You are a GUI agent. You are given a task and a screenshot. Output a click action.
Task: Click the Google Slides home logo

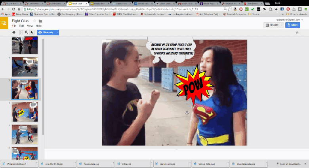[x=4, y=23]
